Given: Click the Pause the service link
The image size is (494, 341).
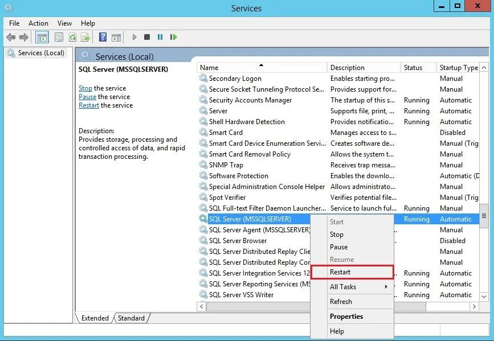Looking at the screenshot, I should (x=87, y=97).
